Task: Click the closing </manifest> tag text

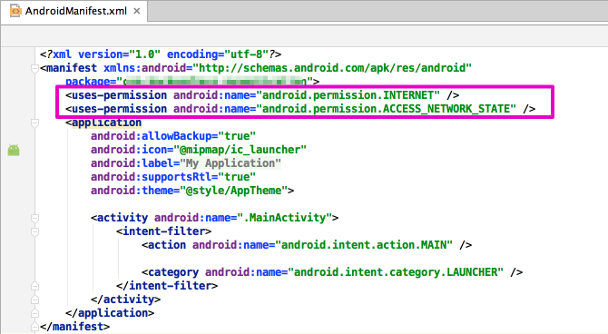Action: 74,326
